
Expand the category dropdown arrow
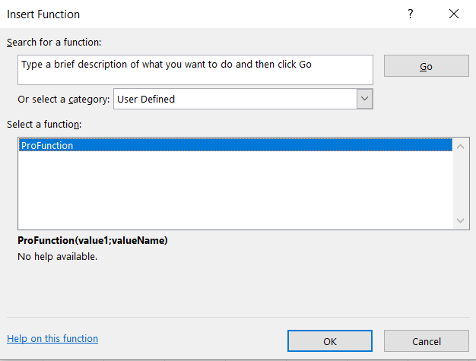tap(364, 99)
